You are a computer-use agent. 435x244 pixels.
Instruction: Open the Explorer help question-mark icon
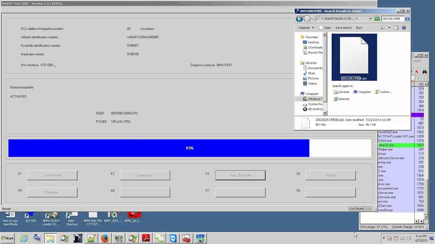tap(404, 28)
